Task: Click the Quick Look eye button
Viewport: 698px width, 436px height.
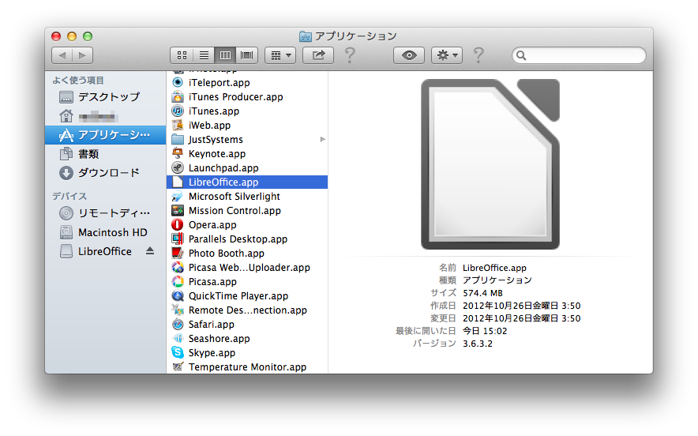Action: point(409,55)
